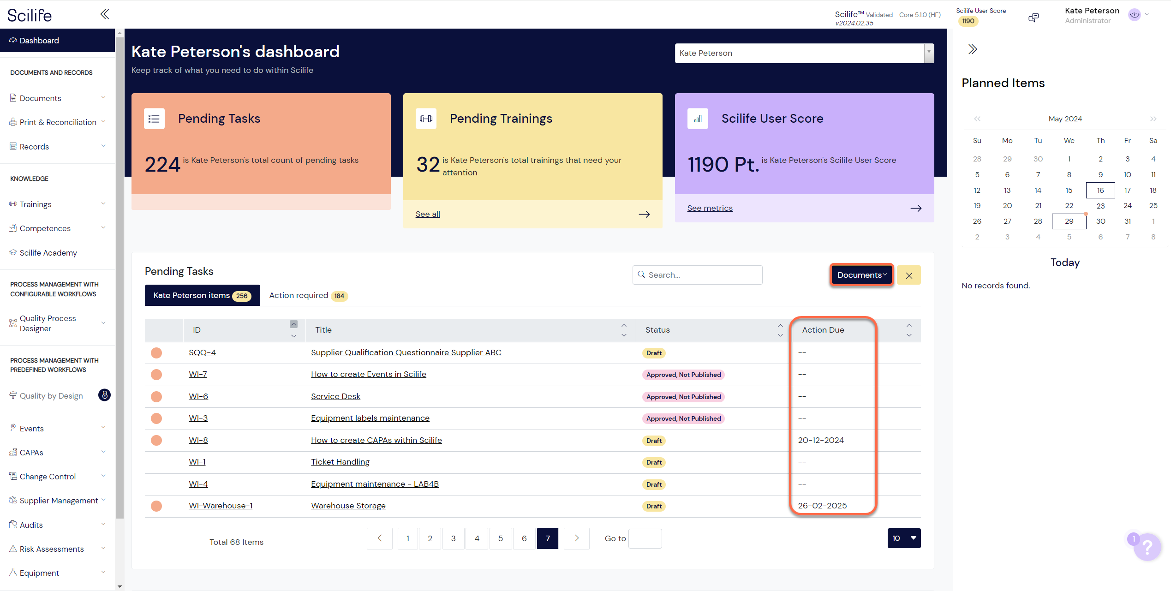
Task: Open the purple help question-mark bubble
Action: click(1147, 547)
